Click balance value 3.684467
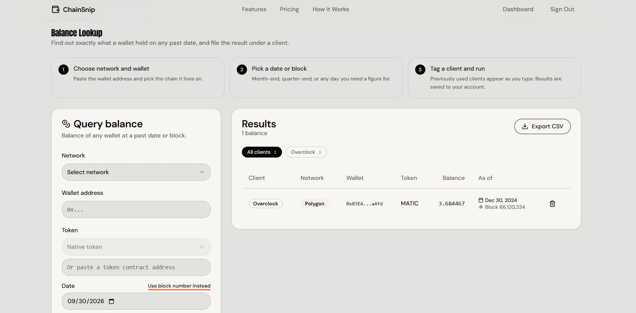This screenshot has height=313, width=636. 452,204
